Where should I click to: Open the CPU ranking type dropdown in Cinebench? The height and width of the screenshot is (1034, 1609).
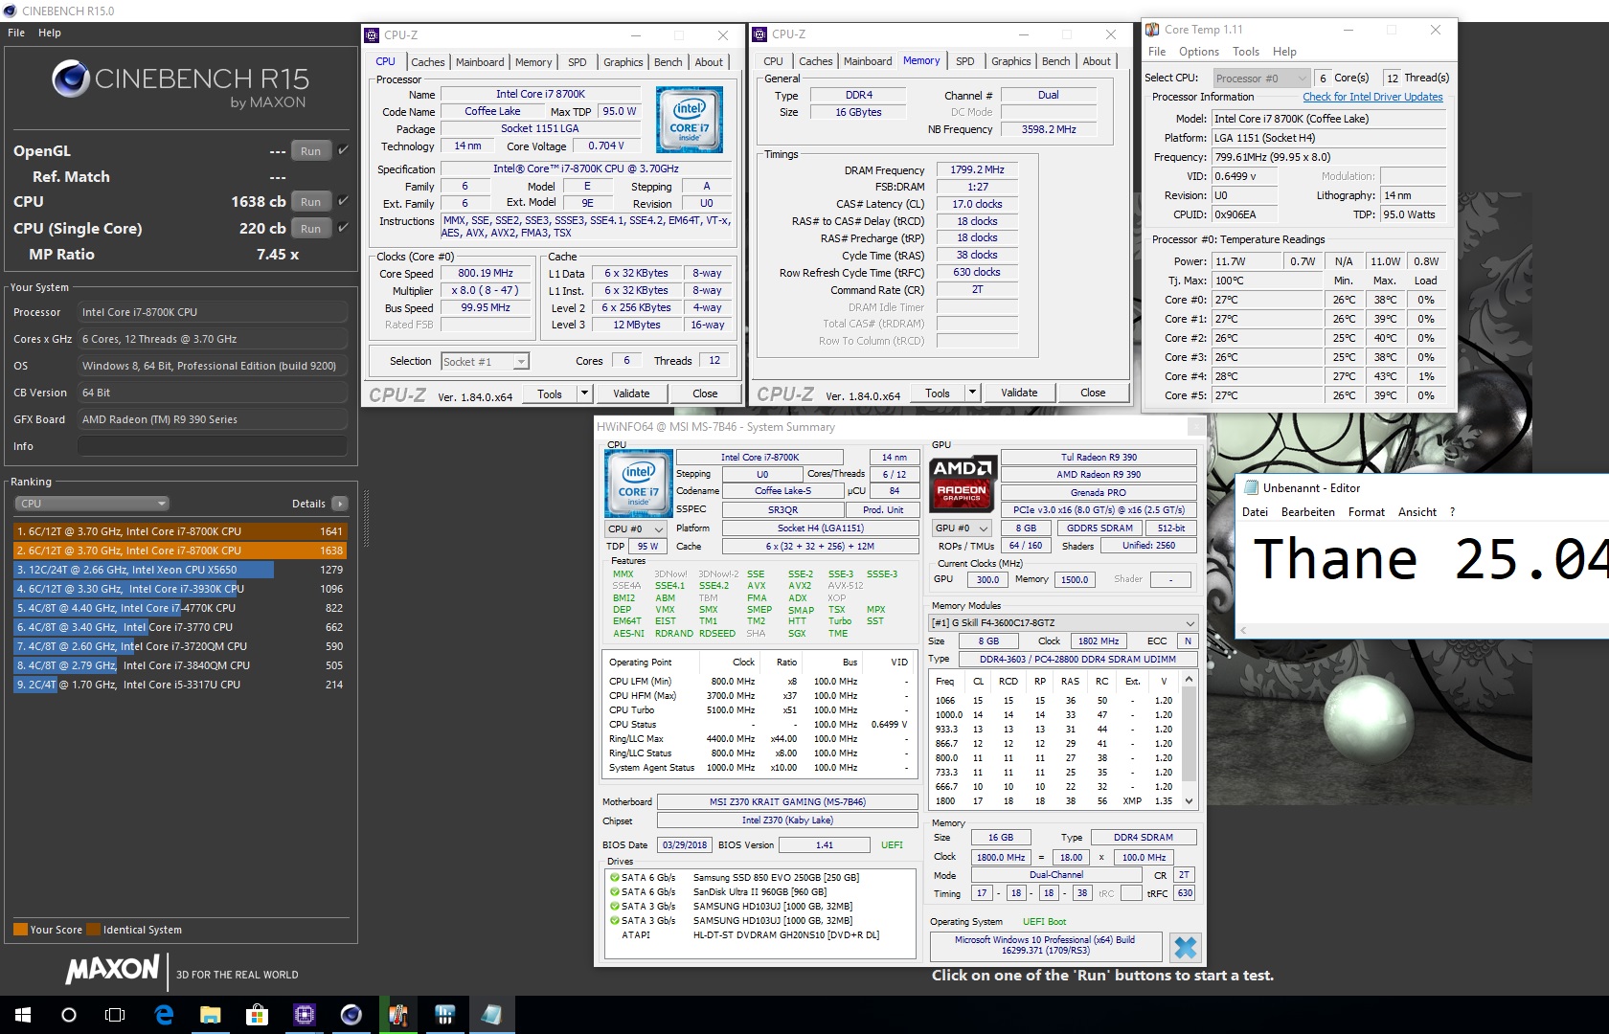click(x=92, y=504)
